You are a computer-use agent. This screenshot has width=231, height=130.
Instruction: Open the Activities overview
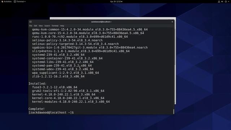point(6,1)
